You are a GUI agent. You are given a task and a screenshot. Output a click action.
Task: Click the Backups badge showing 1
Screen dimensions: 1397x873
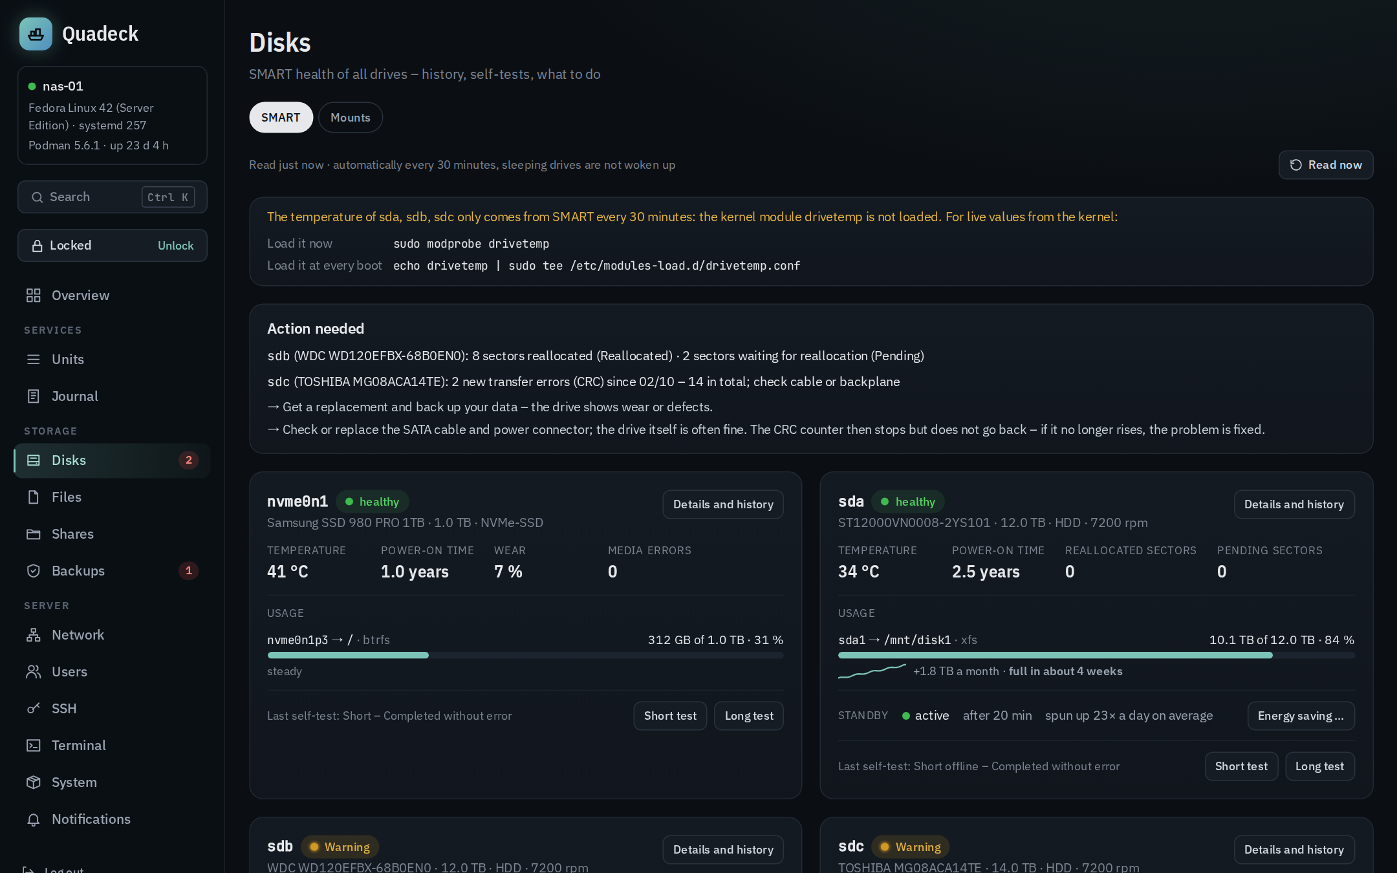[188, 571]
